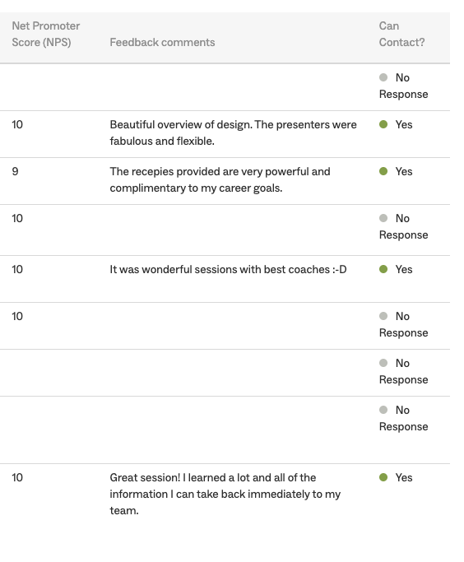
Task: Click the Feedback comments column header
Action: [x=162, y=42]
